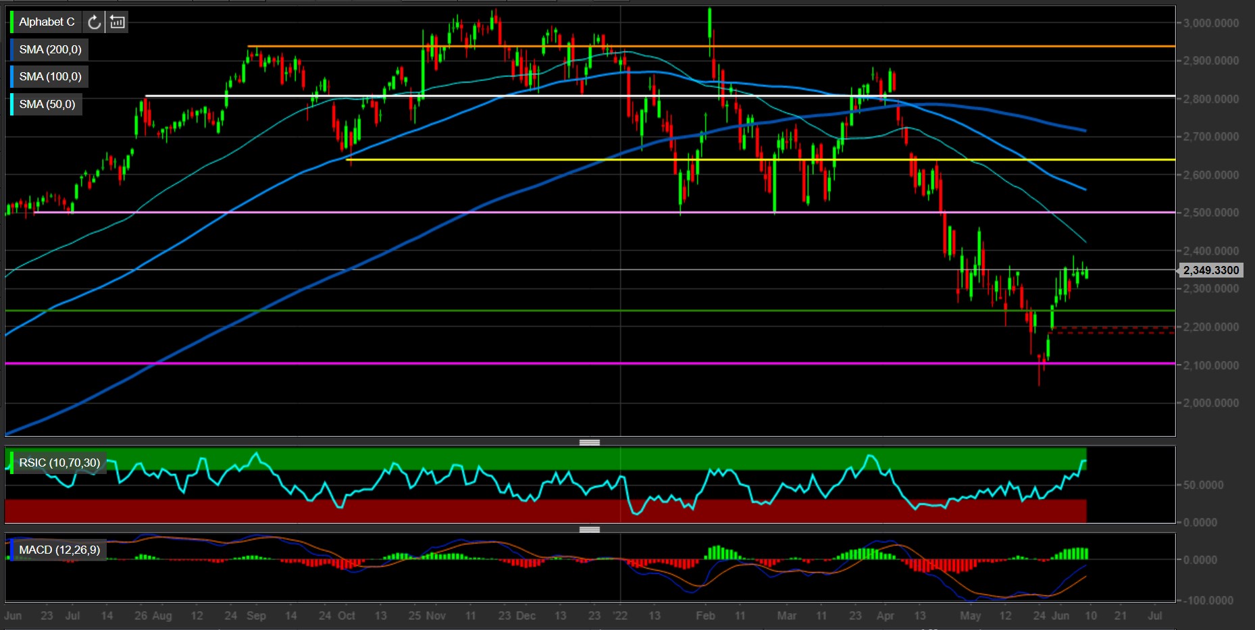This screenshot has width=1255, height=630.
Task: Click the May label on date axis
Action: (971, 616)
